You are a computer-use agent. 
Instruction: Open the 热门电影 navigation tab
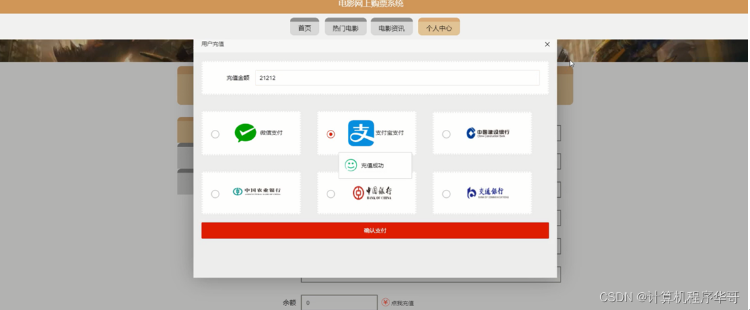point(345,27)
